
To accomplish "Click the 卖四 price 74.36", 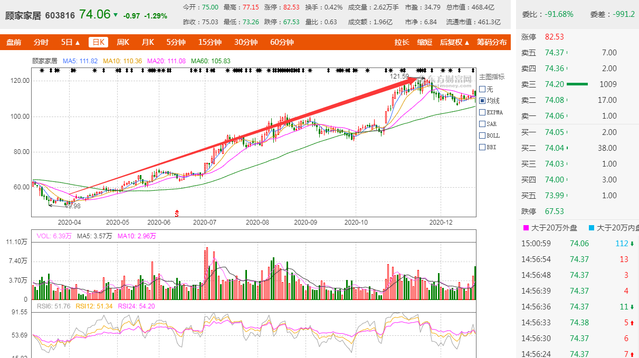I will pyautogui.click(x=555, y=69).
